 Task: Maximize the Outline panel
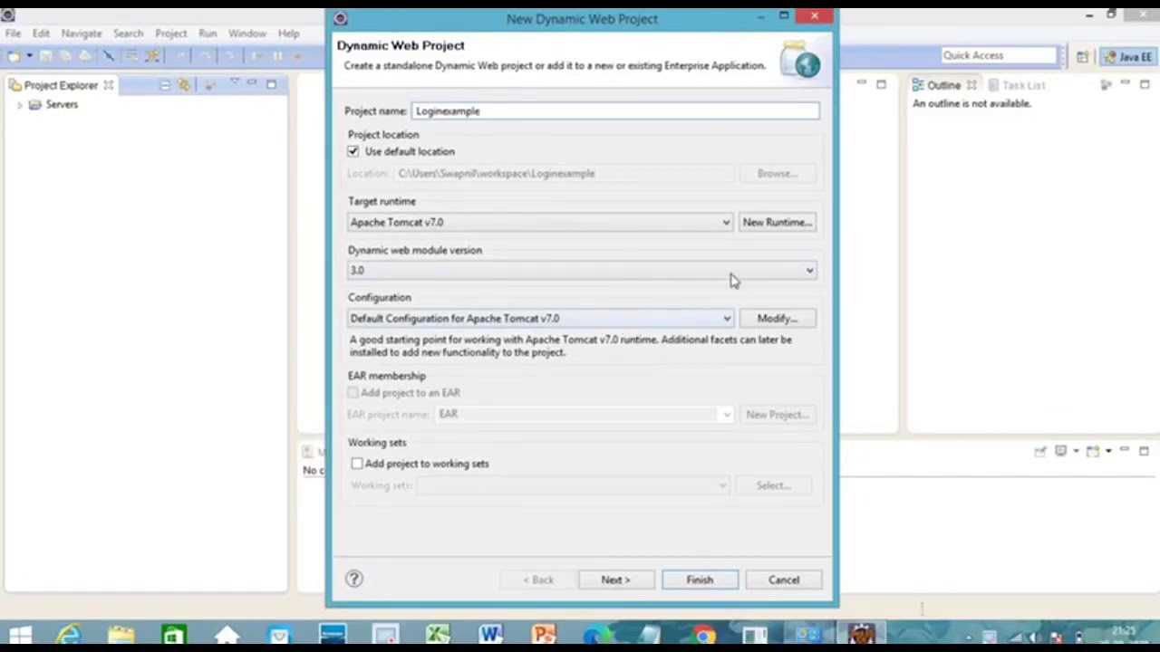1144,83
